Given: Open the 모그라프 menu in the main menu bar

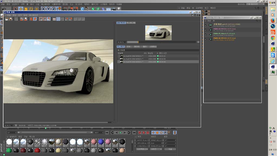Looking at the screenshot, I should pyautogui.click(x=79, y=4).
